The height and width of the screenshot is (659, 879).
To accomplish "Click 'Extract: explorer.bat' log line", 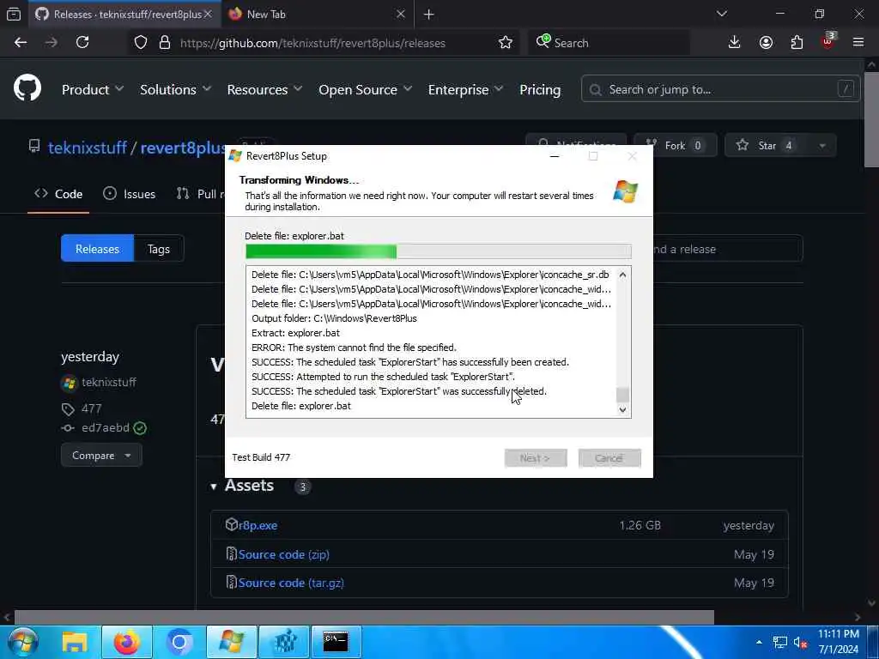I will (295, 333).
